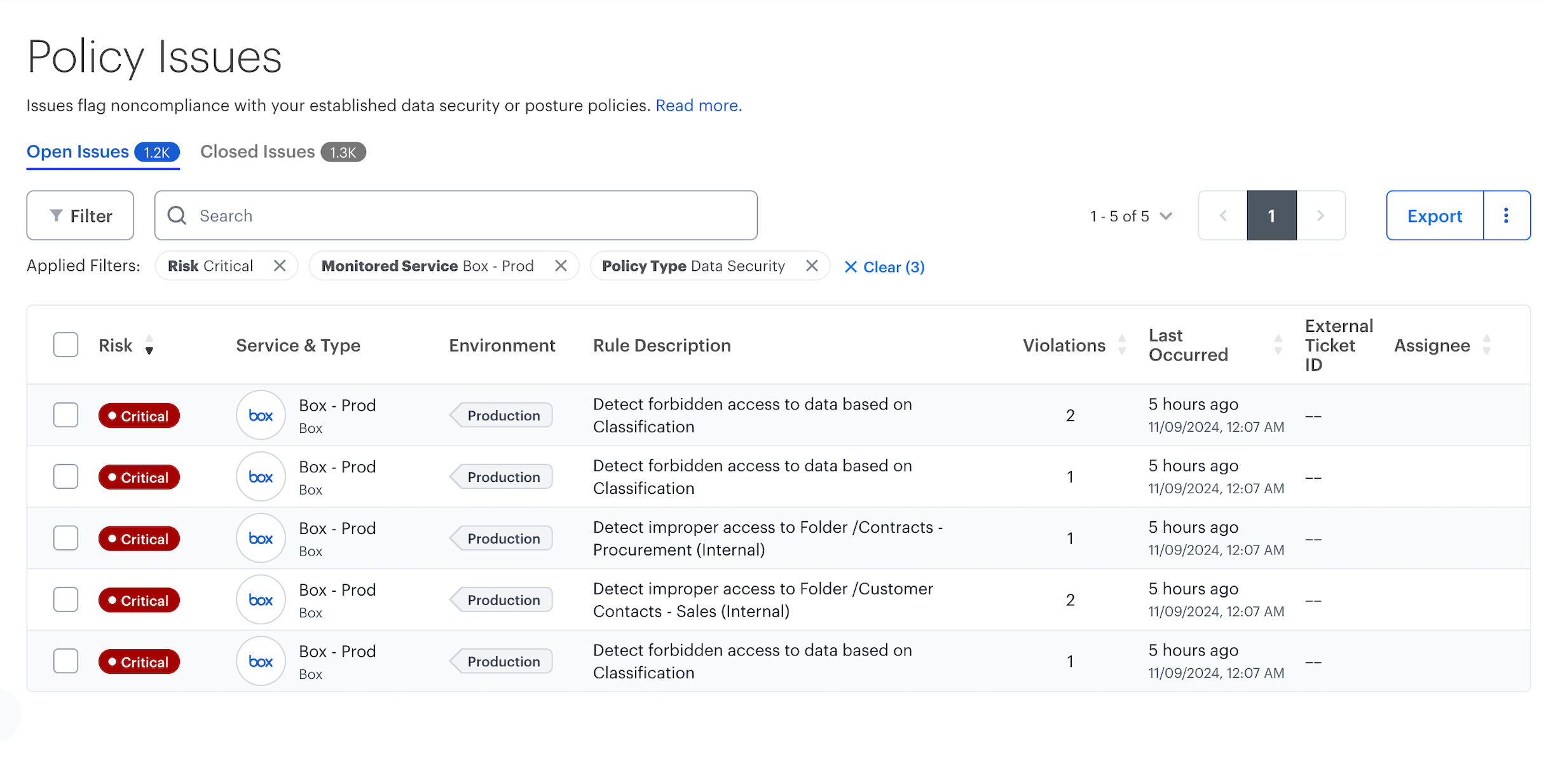The image size is (1546, 773).
Task: Remove the Risk Critical filter chip
Action: (280, 266)
